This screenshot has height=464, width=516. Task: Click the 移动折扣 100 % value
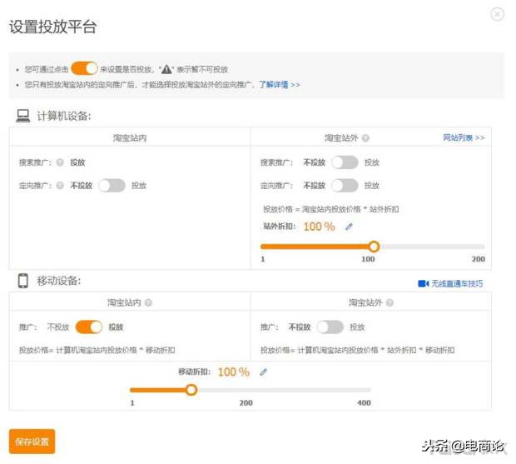point(234,372)
